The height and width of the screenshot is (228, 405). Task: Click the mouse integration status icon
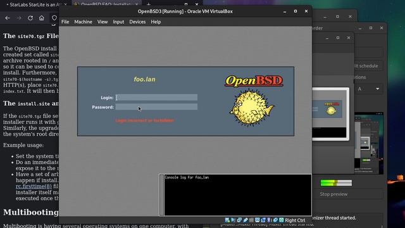(275, 220)
